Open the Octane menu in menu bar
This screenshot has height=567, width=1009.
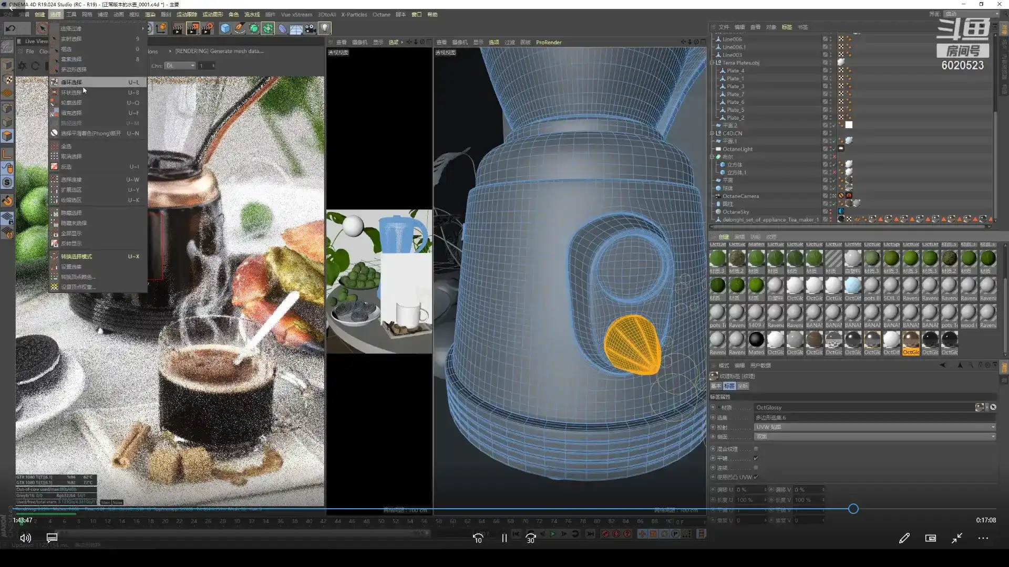point(381,15)
